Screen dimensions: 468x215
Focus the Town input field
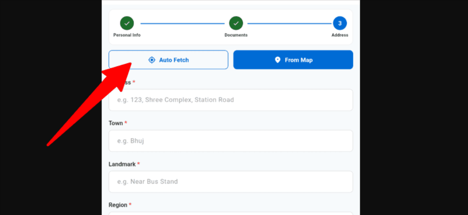[231, 141]
